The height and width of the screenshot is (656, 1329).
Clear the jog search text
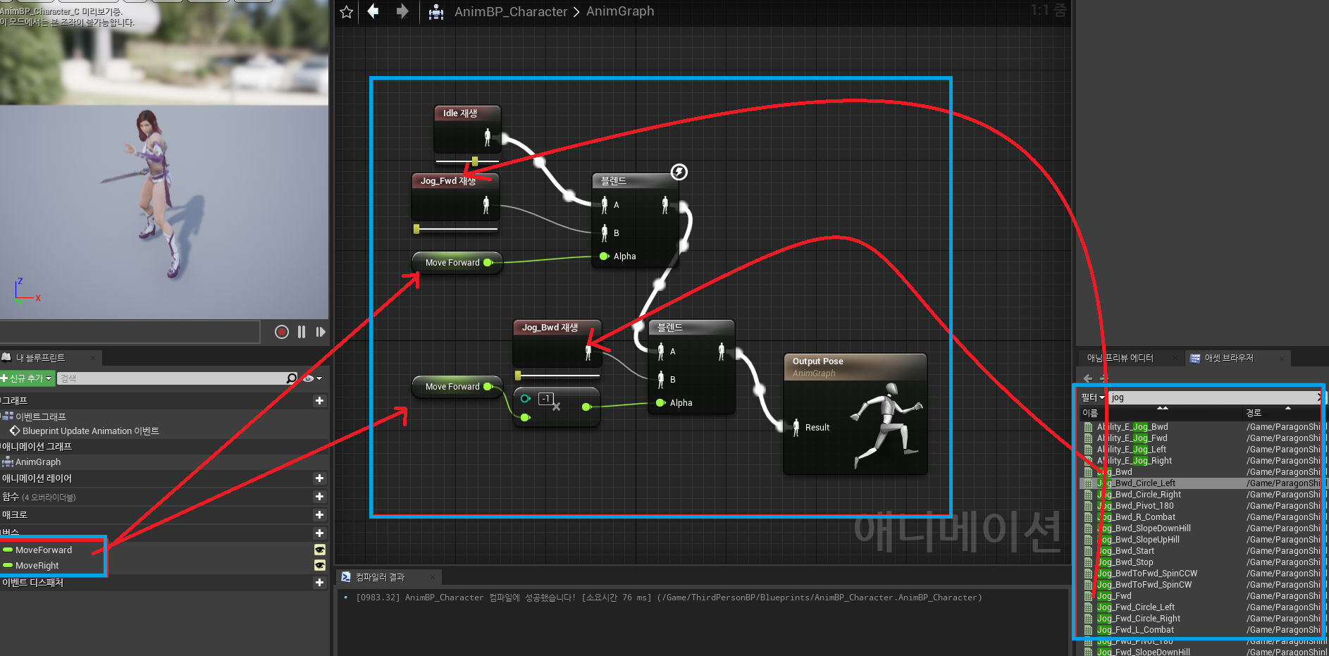[1320, 397]
